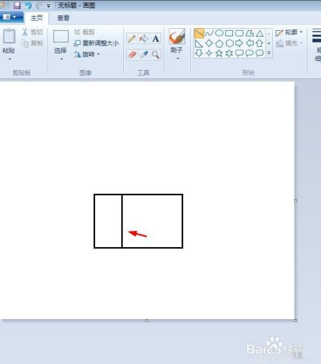Screen dimensions: 321x364
Task: Click the Save icon in title bar
Action: [x=17, y=5]
